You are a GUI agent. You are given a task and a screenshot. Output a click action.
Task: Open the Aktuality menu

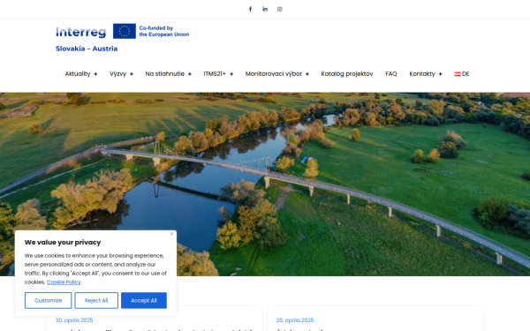78,73
